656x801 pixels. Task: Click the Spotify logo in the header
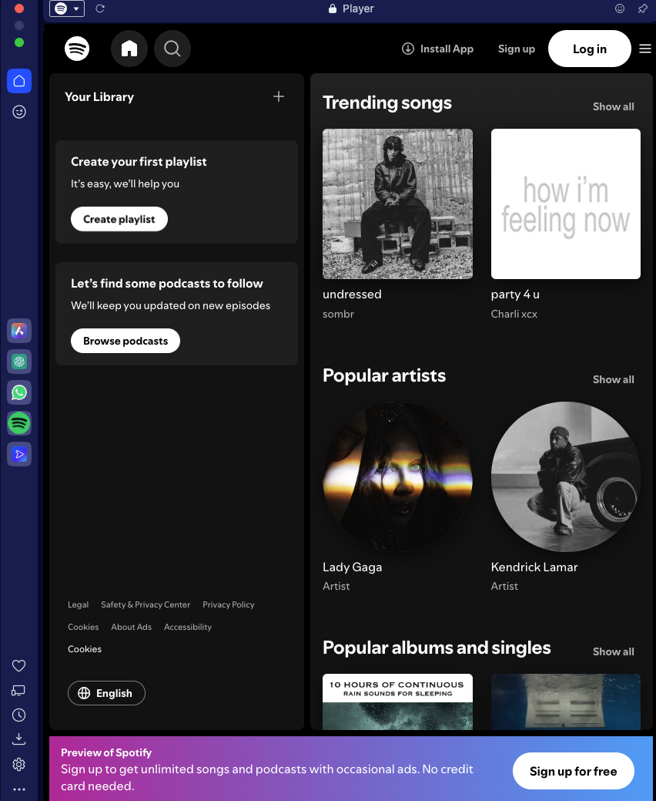(x=77, y=49)
